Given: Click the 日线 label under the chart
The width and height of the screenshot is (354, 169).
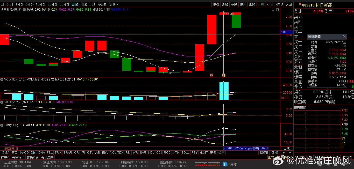Looking at the screenshot, I should point(287,148).
